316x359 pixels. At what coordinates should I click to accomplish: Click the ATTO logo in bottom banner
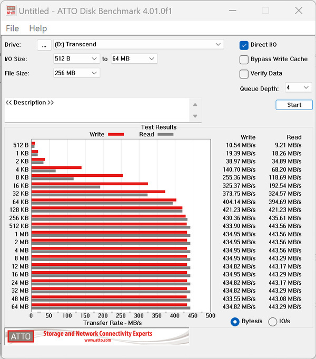(21, 336)
